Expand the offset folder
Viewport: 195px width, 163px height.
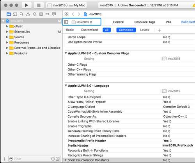click(x=7, y=26)
